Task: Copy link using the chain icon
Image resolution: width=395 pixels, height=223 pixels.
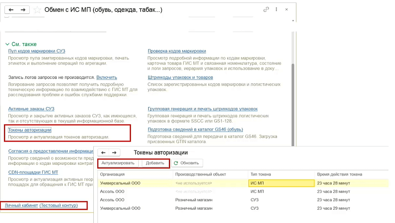Action: 266,9
